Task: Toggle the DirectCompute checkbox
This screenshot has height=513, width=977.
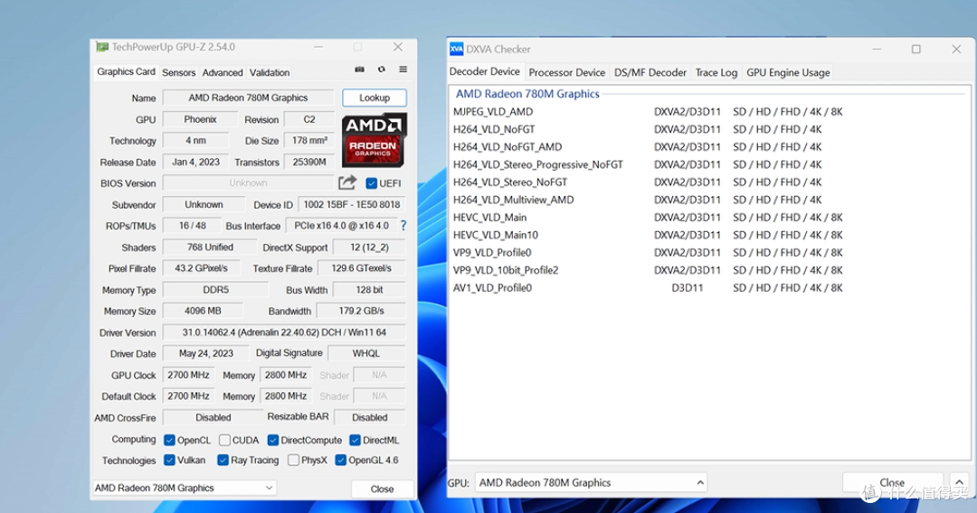Action: tap(273, 440)
